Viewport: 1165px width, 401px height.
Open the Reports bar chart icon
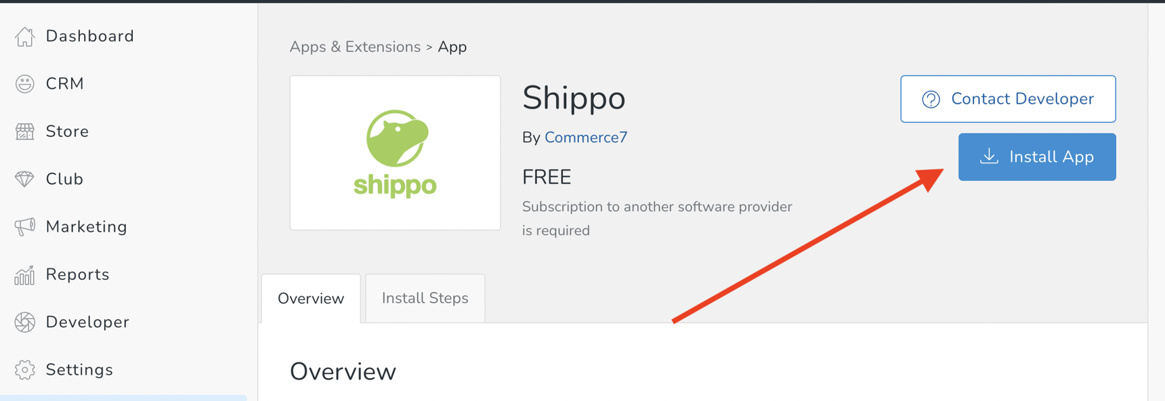24,274
